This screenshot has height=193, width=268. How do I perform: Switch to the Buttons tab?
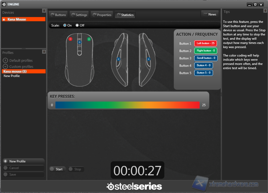pos(58,15)
